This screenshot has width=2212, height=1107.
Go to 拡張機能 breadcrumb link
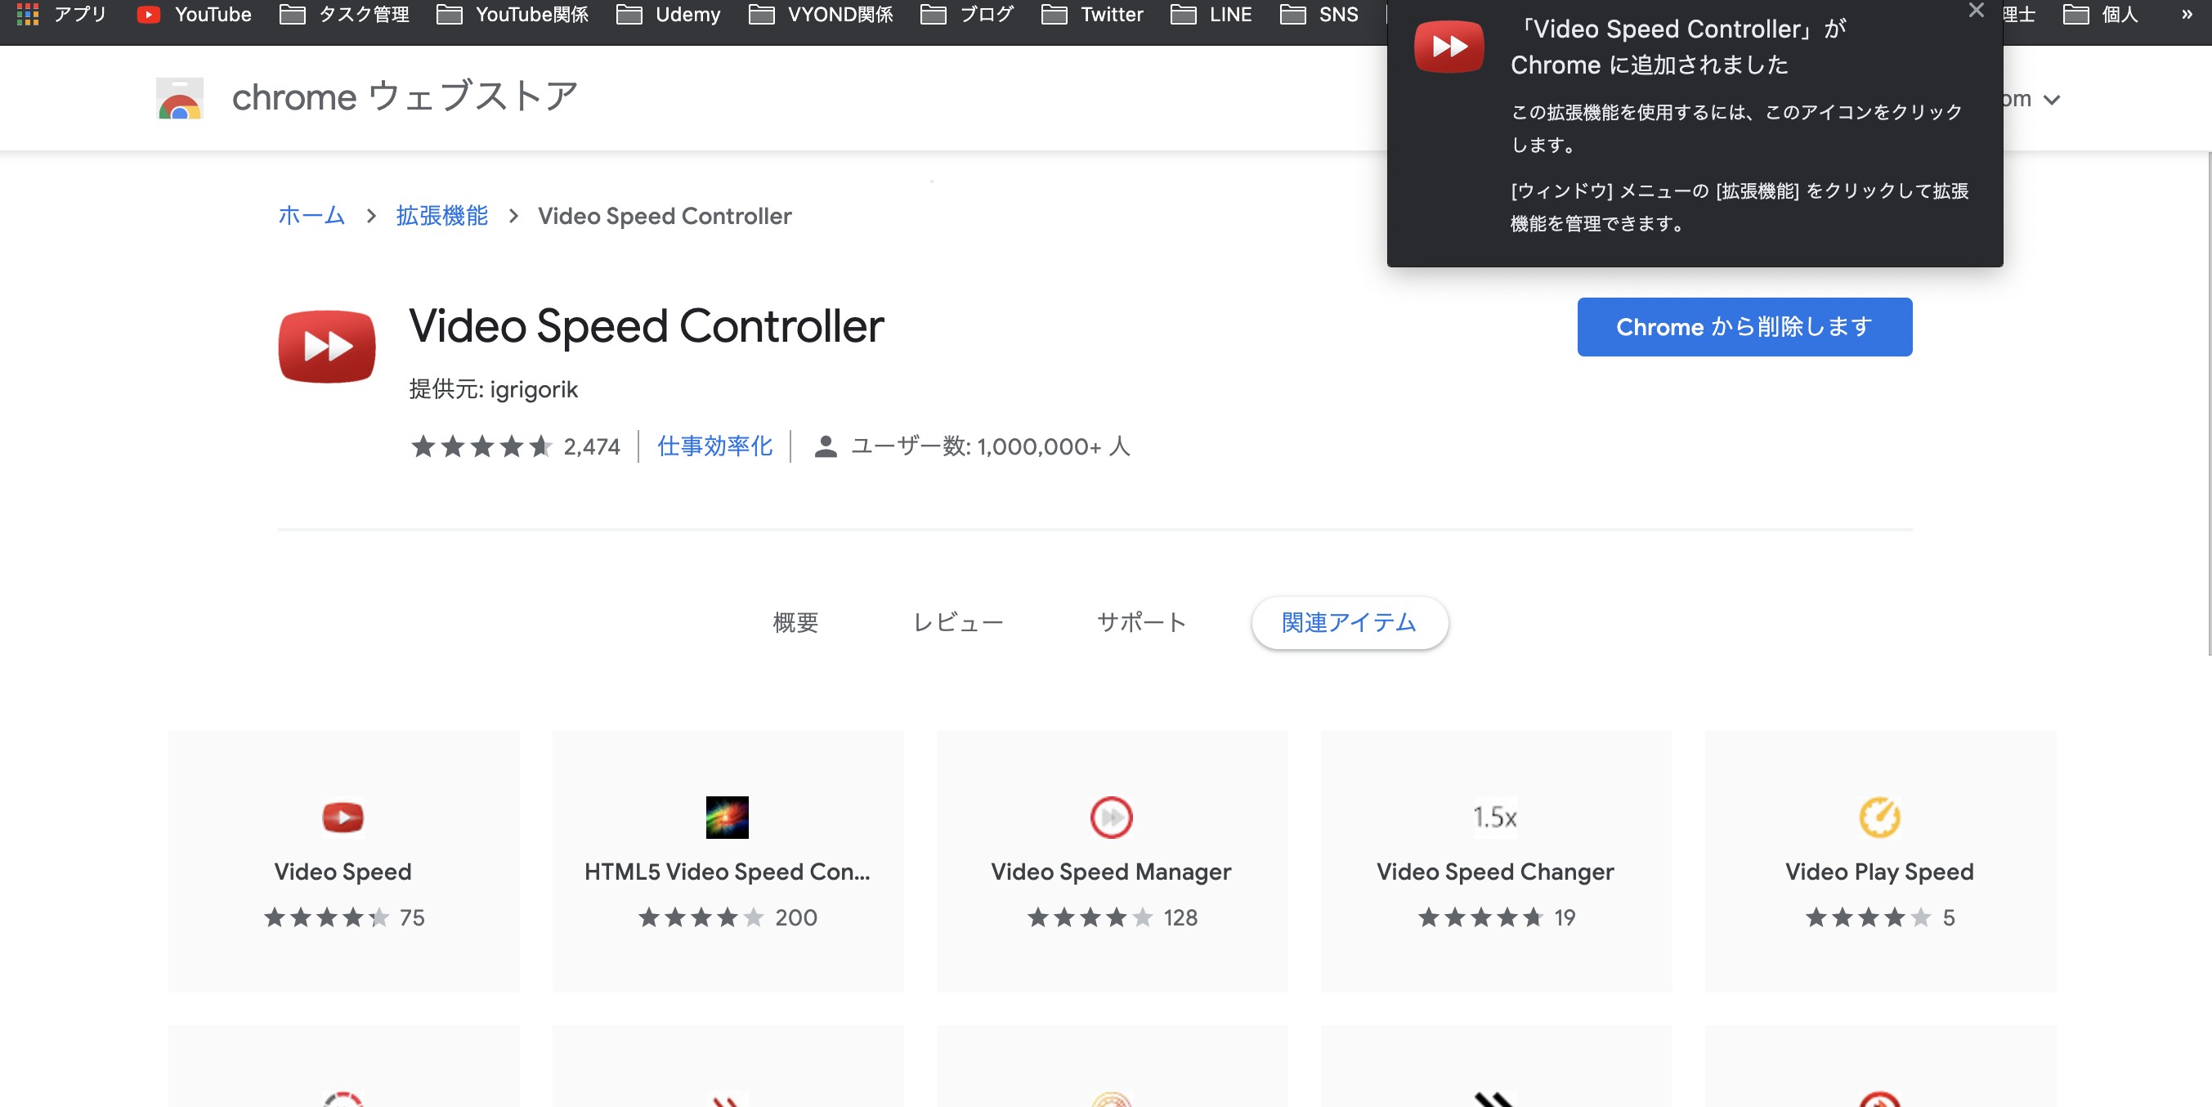click(441, 215)
